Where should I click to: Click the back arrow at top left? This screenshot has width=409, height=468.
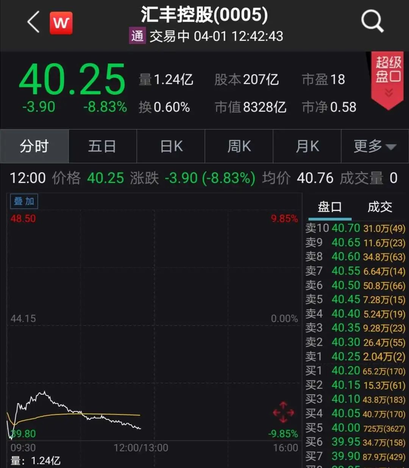32,23
